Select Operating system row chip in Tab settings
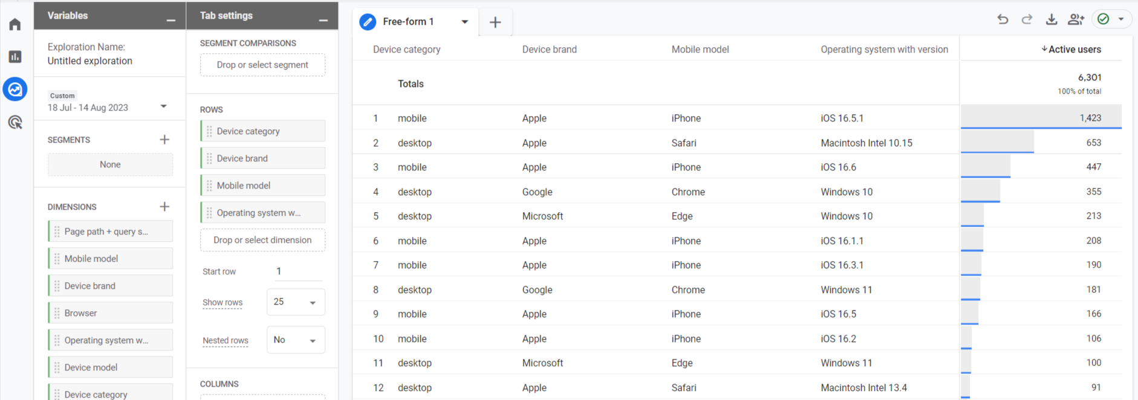 tap(262, 213)
